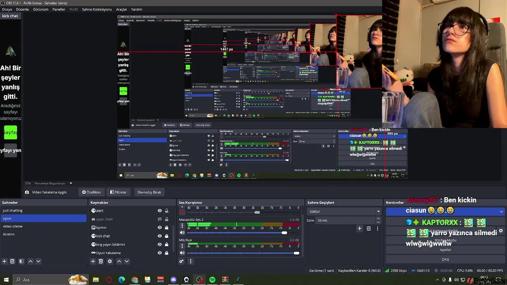507x285 pixels.
Task: Select the iki ekrn scene
Action: coord(43,234)
